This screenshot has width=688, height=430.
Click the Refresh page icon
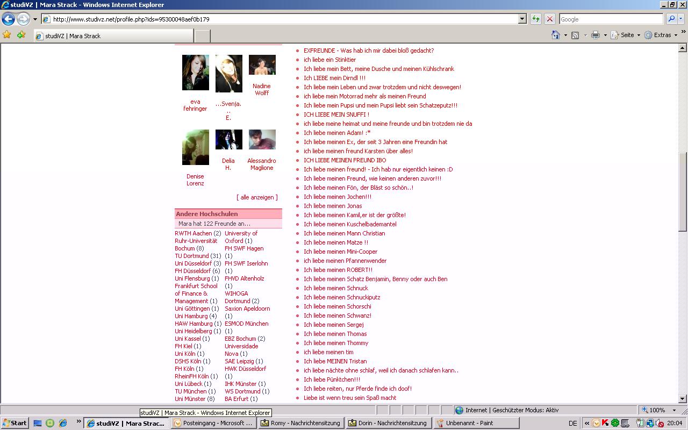pyautogui.click(x=536, y=19)
